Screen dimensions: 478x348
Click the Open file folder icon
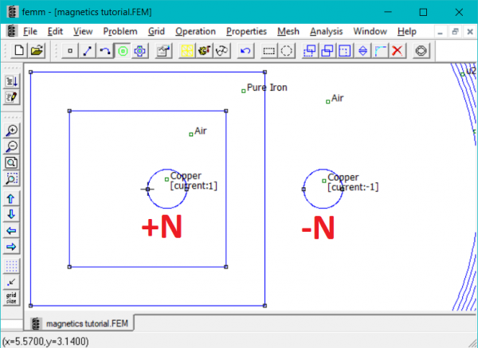pyautogui.click(x=37, y=50)
